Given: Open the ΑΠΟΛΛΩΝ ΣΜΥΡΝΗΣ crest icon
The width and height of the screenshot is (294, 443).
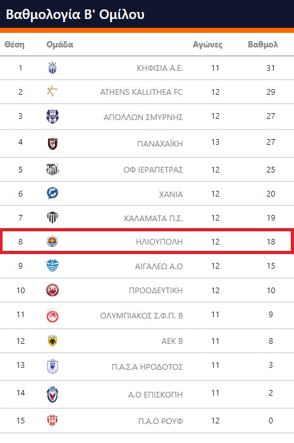Looking at the screenshot, I should click(x=52, y=116).
